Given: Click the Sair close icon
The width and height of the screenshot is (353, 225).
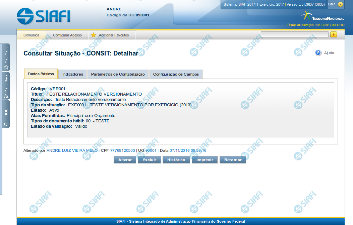Looking at the screenshot, I should tap(340, 4).
